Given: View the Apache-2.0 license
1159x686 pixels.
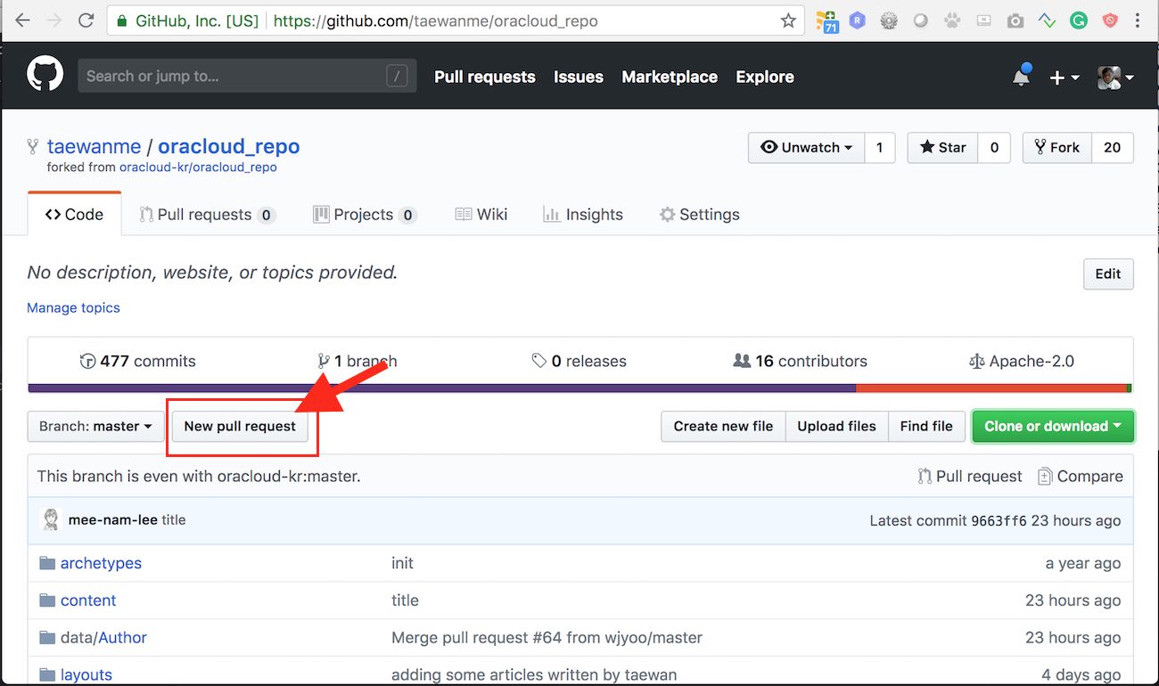Looking at the screenshot, I should pyautogui.click(x=1022, y=361).
